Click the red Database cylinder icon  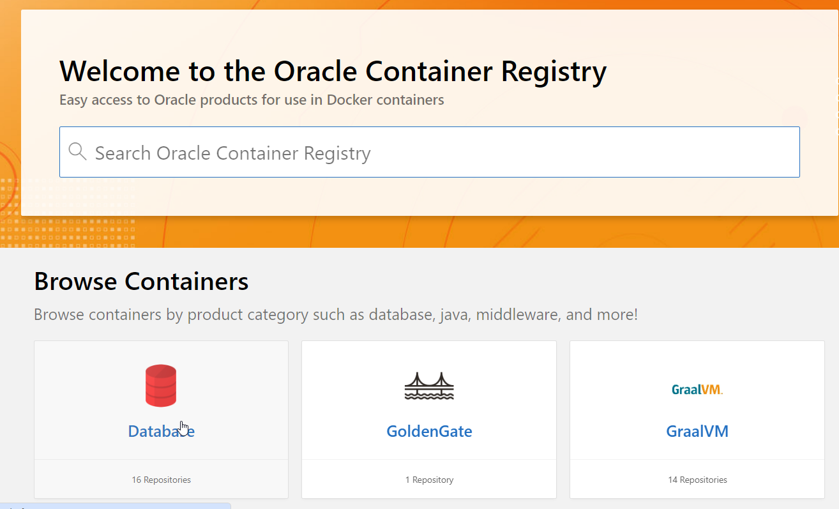[x=161, y=386]
